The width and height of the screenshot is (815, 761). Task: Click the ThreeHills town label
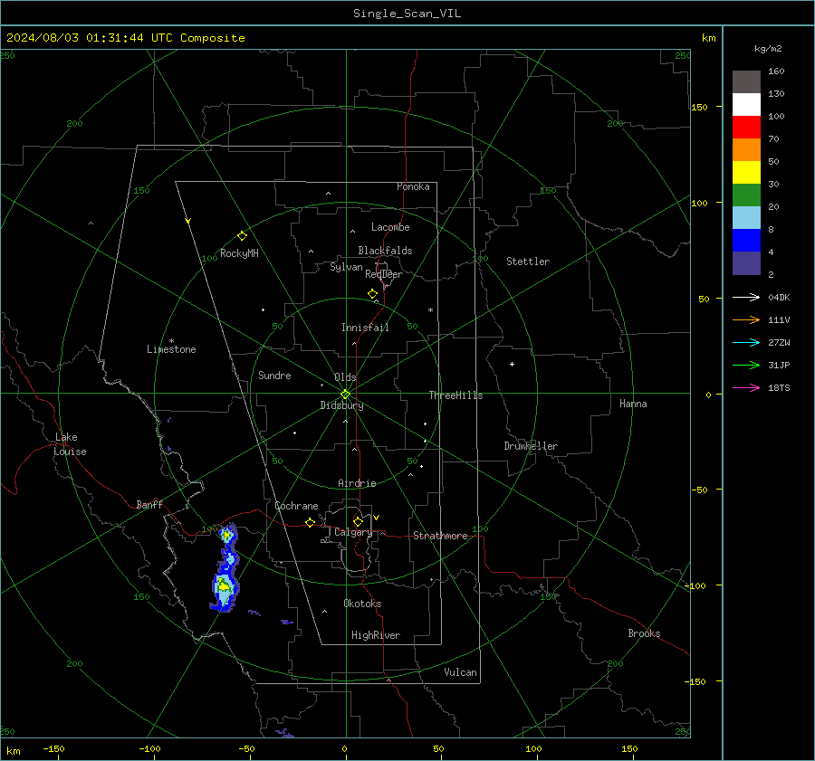(x=455, y=395)
